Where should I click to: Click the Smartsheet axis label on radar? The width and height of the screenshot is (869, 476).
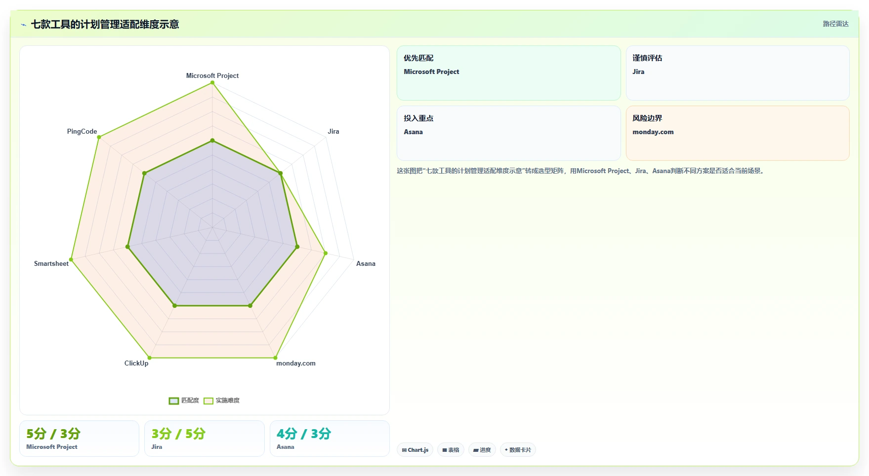(x=51, y=263)
